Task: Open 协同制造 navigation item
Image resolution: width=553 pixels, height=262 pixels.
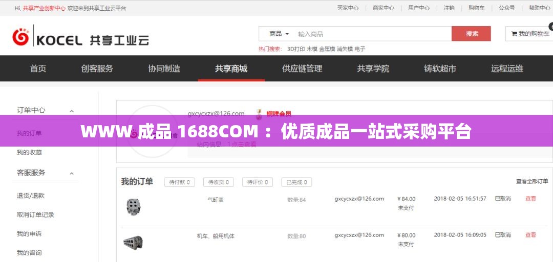Action: point(164,68)
